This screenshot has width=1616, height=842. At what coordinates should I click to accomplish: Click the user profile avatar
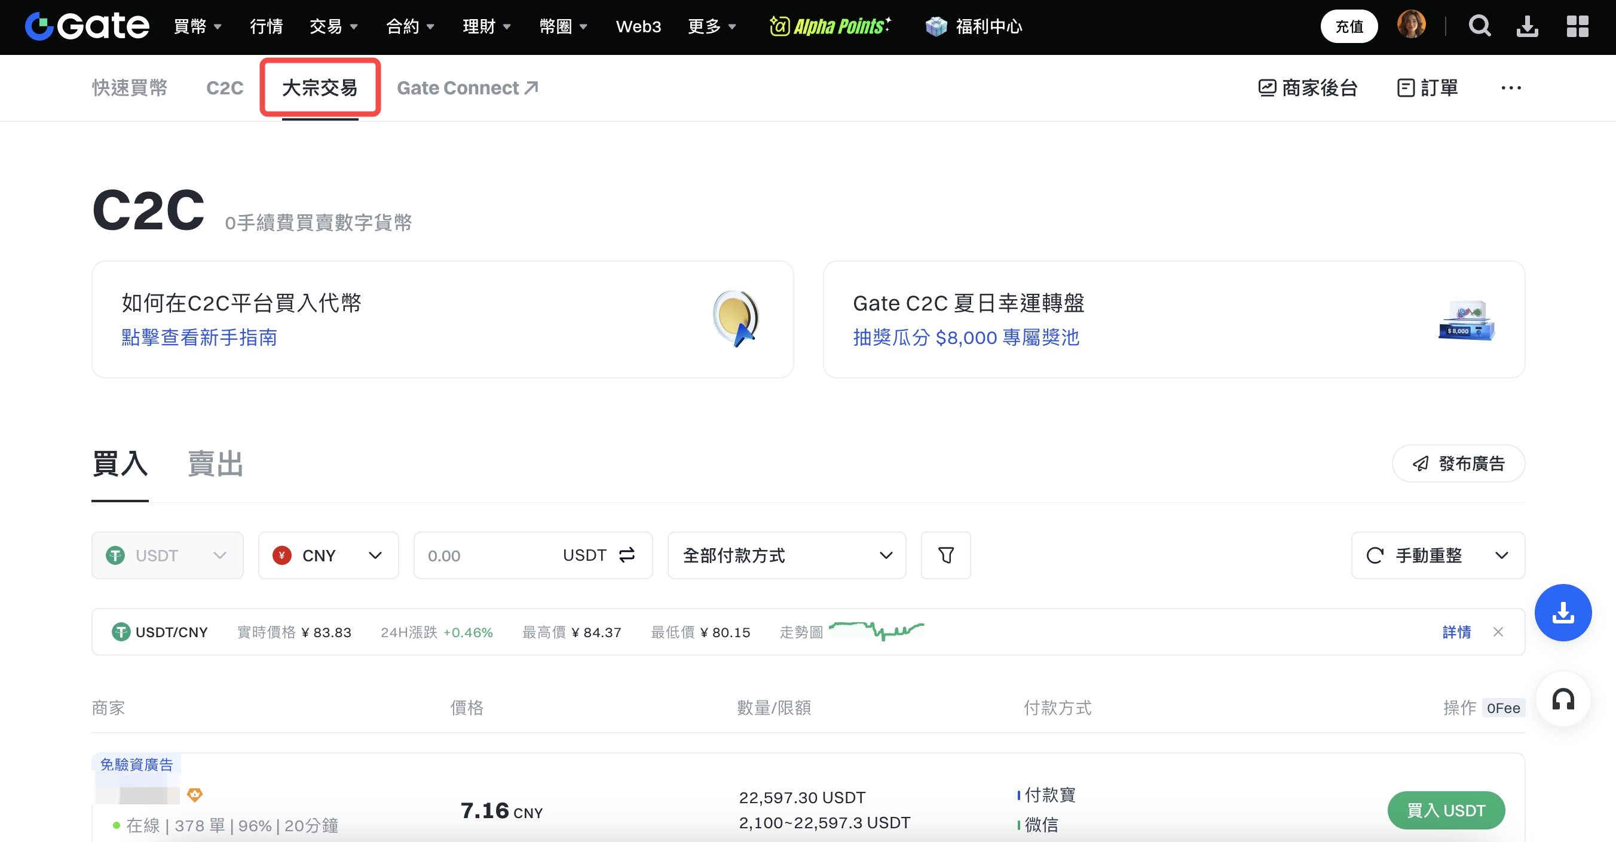(x=1411, y=25)
